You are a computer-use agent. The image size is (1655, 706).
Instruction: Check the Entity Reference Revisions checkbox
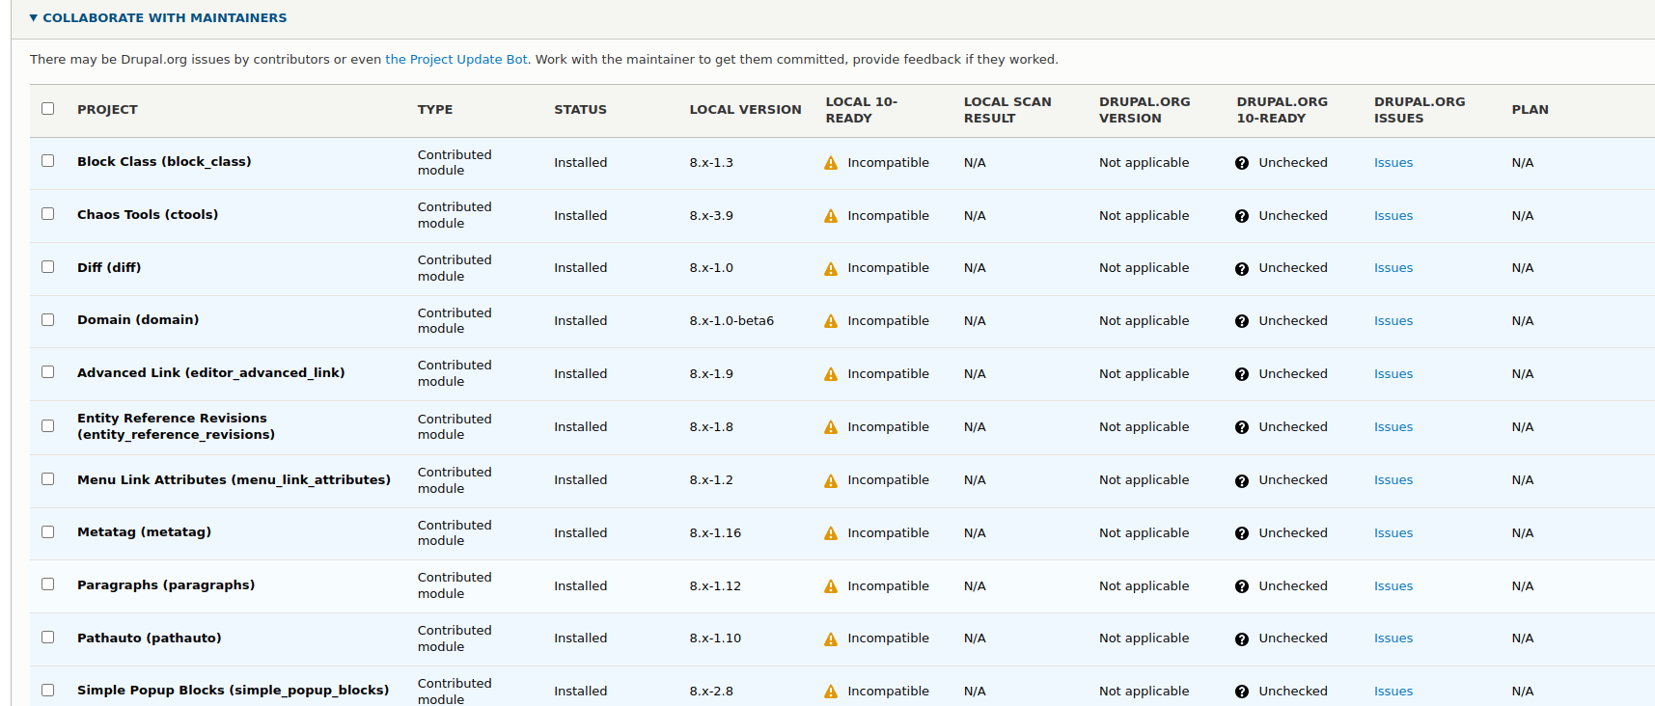click(x=47, y=425)
